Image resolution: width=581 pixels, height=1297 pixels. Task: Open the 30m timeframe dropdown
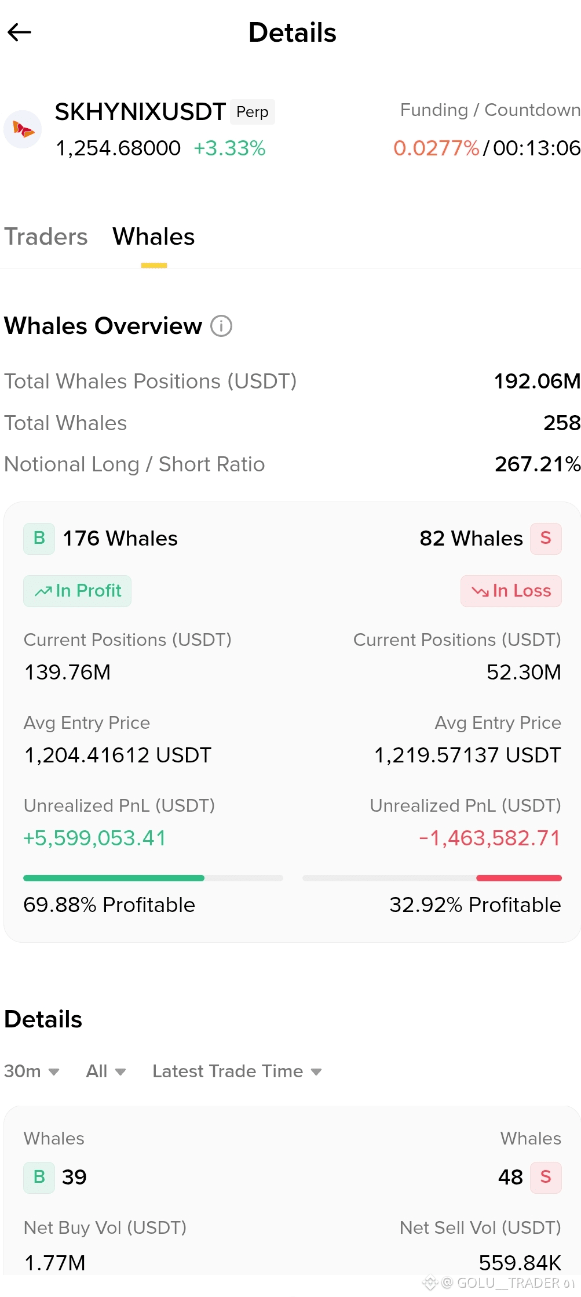coord(32,1071)
